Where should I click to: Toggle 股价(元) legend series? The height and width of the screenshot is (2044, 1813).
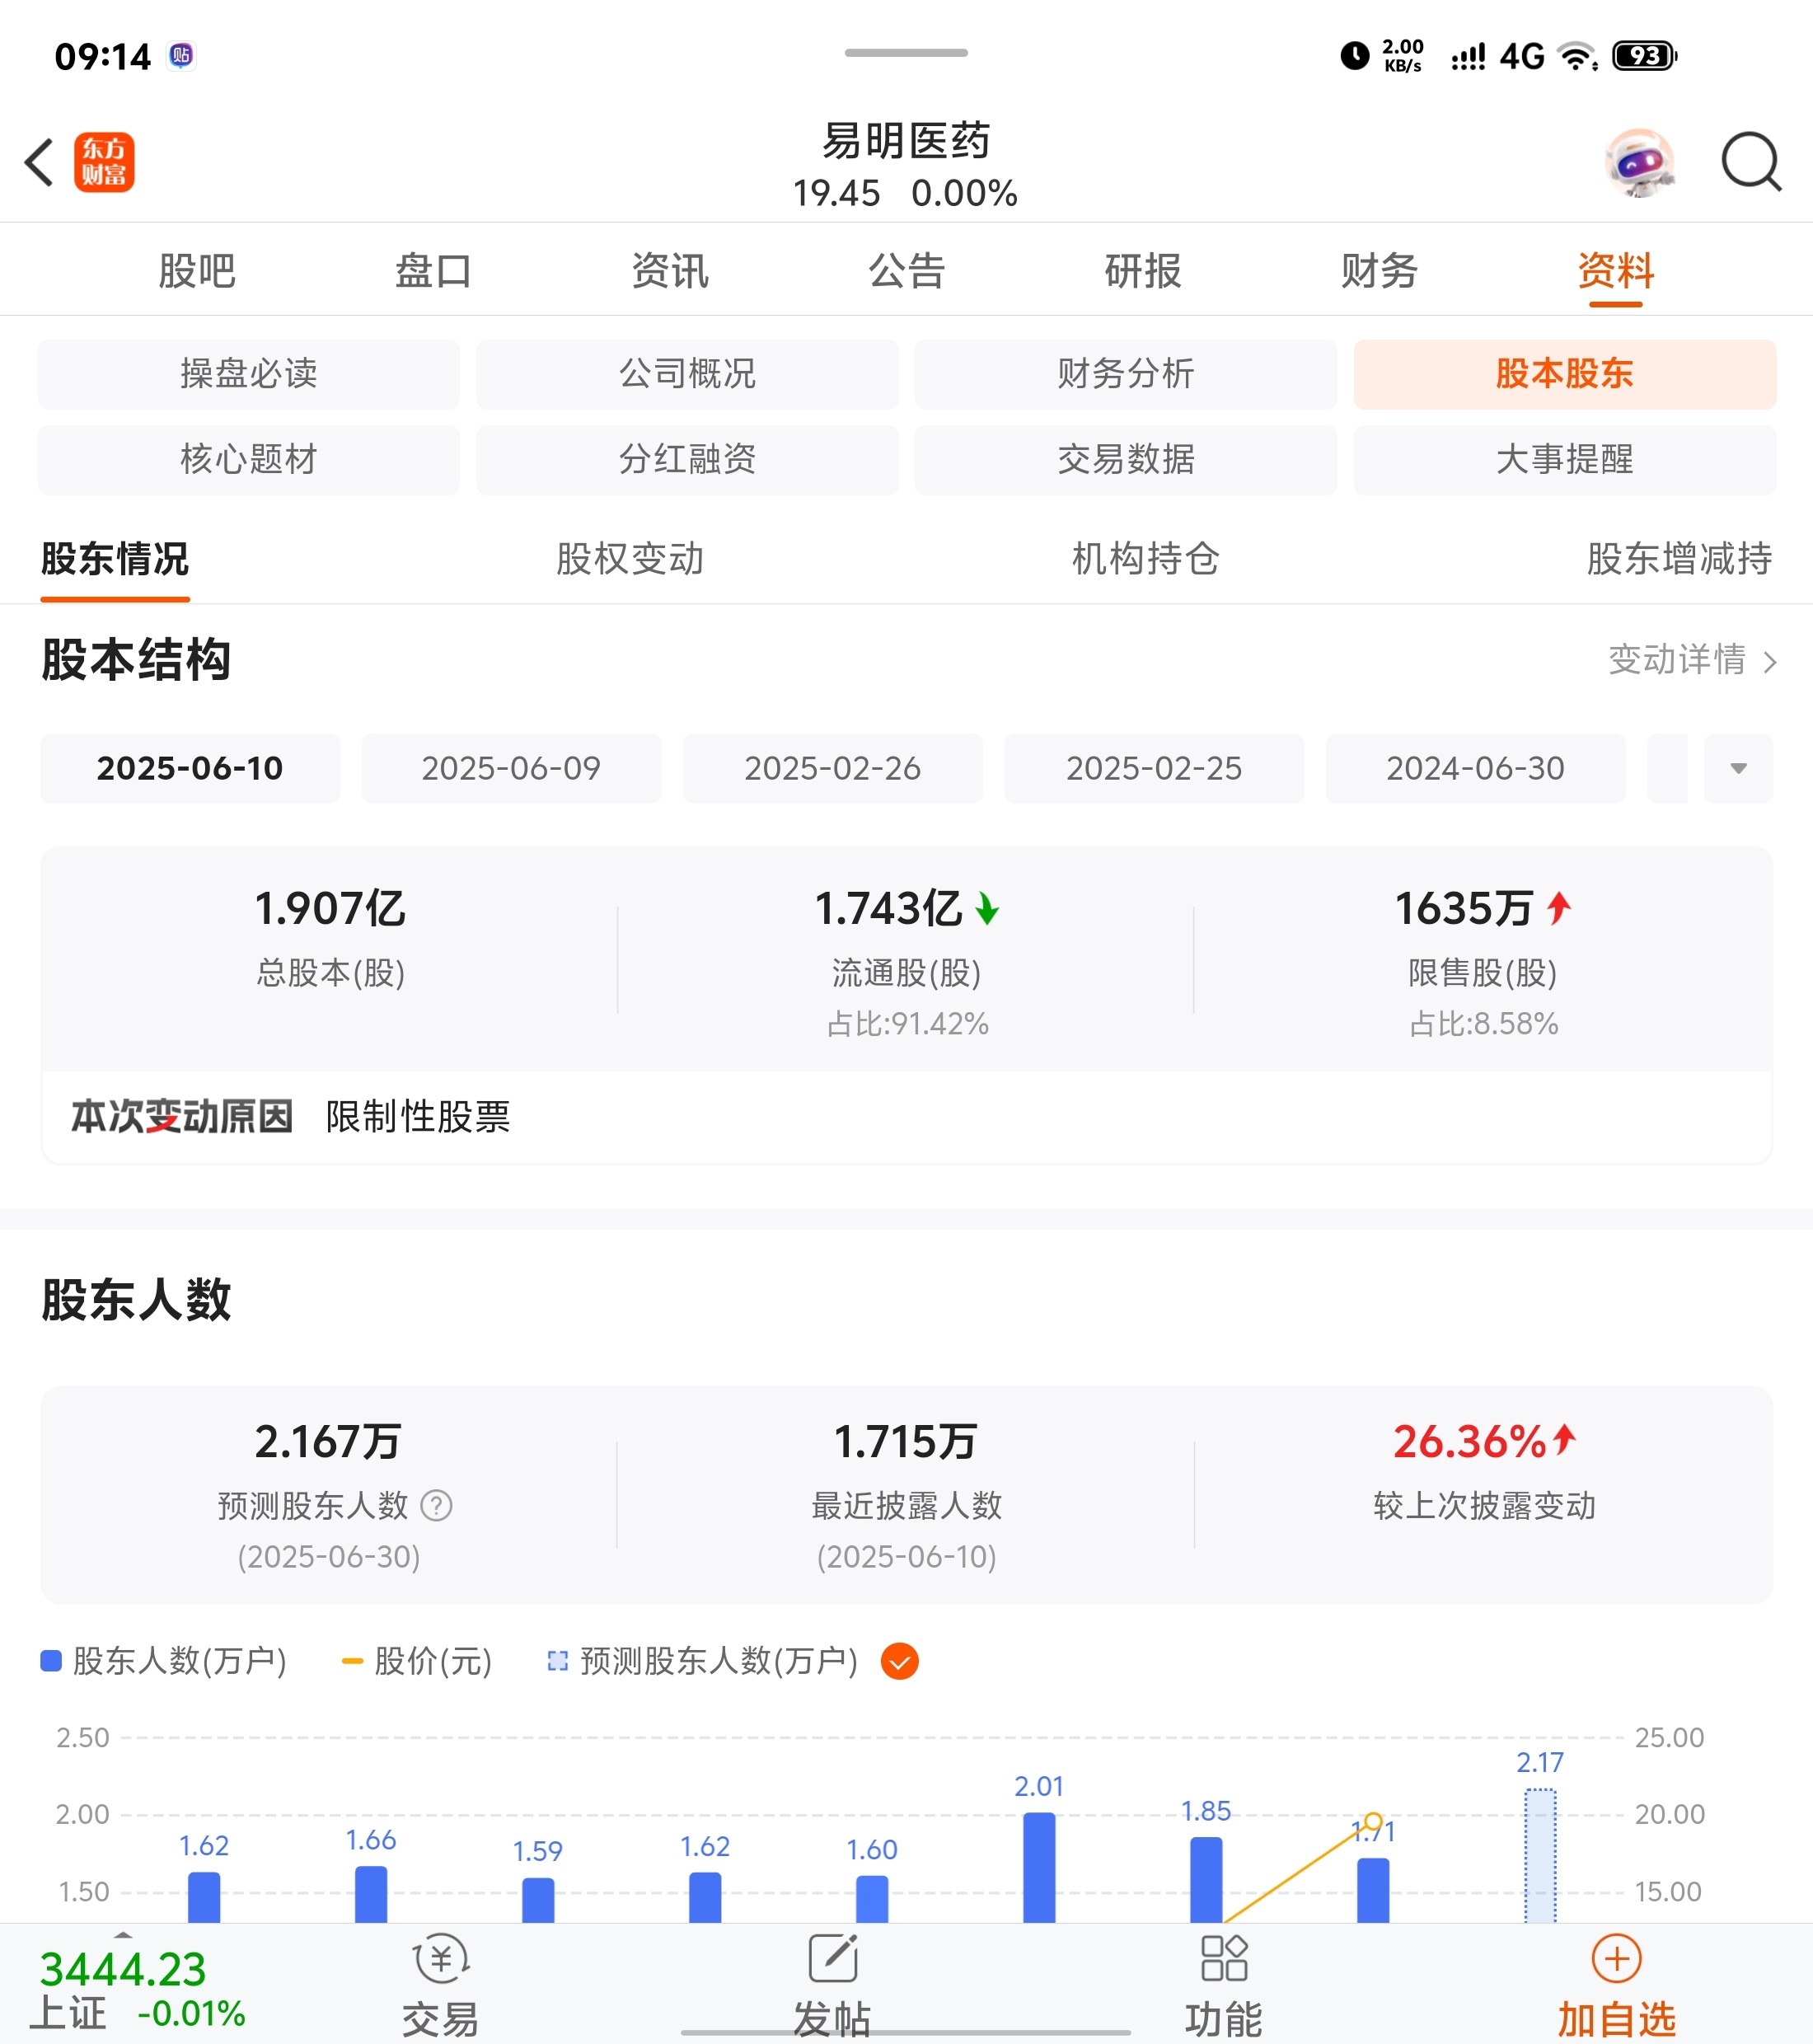(417, 1661)
